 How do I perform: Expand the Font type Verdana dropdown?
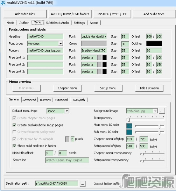tap(60, 44)
